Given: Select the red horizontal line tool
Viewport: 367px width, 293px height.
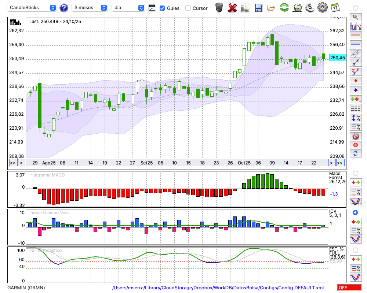Looking at the screenshot, I should click(x=356, y=35).
